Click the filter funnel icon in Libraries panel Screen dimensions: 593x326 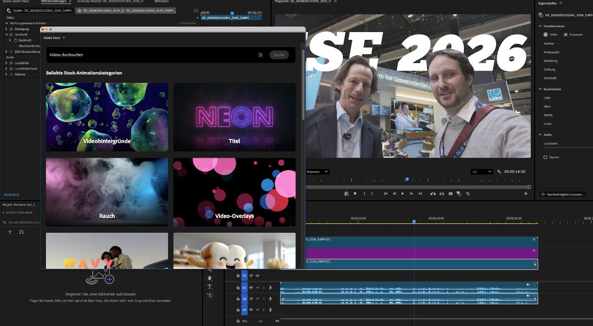(10, 232)
